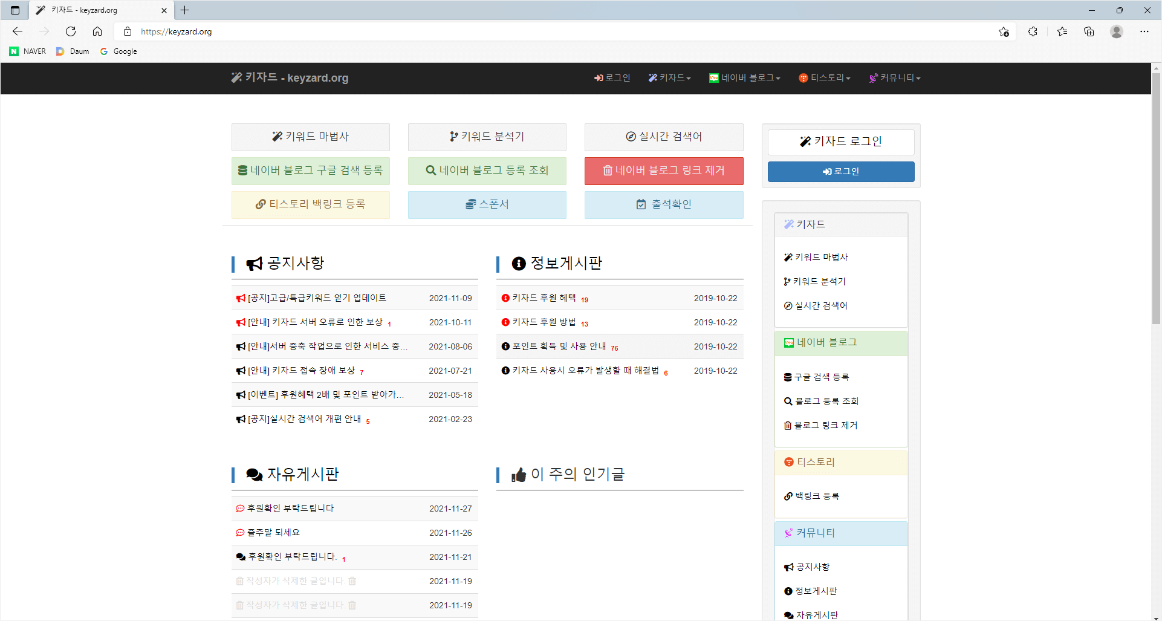Open the browser collections icon
Screen dimensions: 1162x621
pos(1089,31)
